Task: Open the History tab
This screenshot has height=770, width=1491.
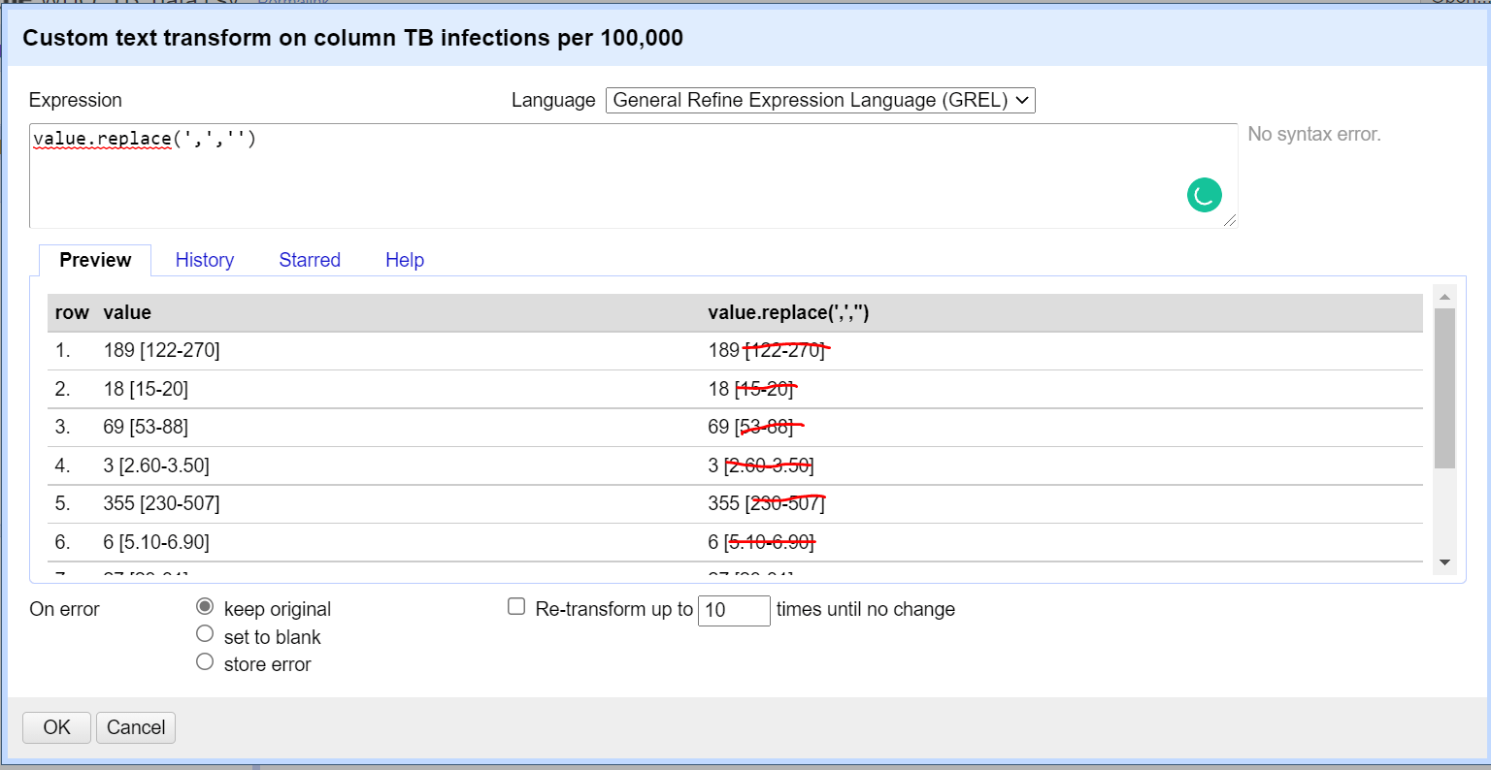Action: click(205, 260)
